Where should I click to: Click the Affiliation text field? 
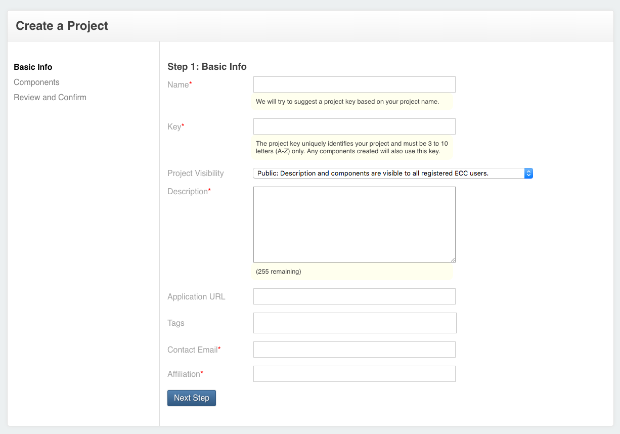[354, 374]
